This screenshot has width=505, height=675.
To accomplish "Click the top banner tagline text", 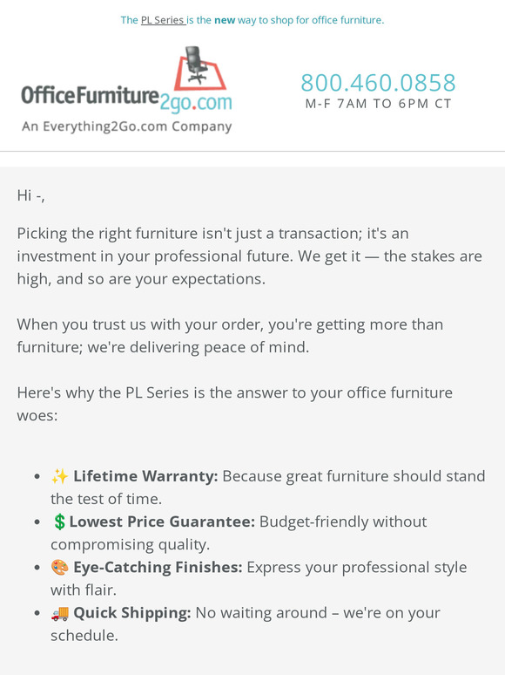I will tap(252, 20).
